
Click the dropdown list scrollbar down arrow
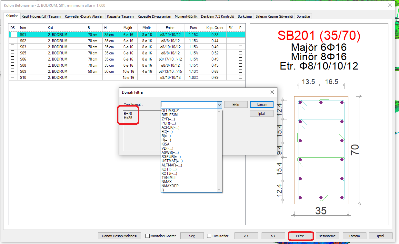tap(220, 190)
